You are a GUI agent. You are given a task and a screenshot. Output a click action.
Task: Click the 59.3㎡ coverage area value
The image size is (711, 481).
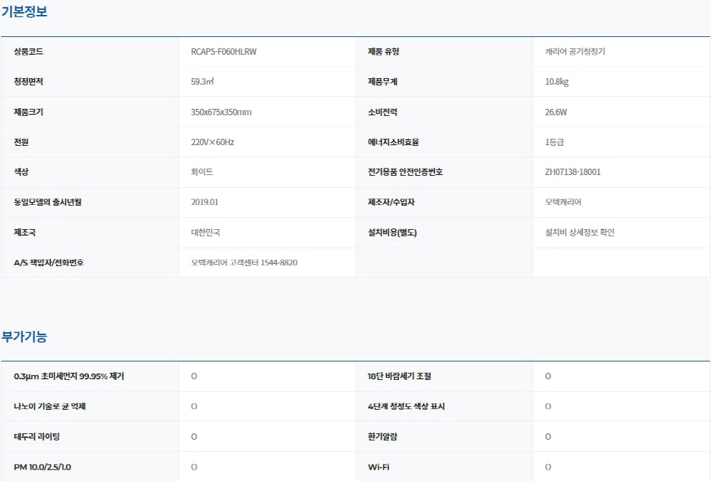[203, 82]
